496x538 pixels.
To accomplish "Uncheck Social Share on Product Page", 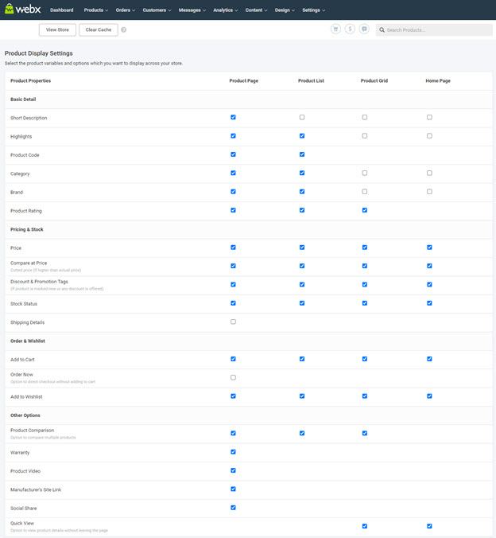I will [233, 508].
